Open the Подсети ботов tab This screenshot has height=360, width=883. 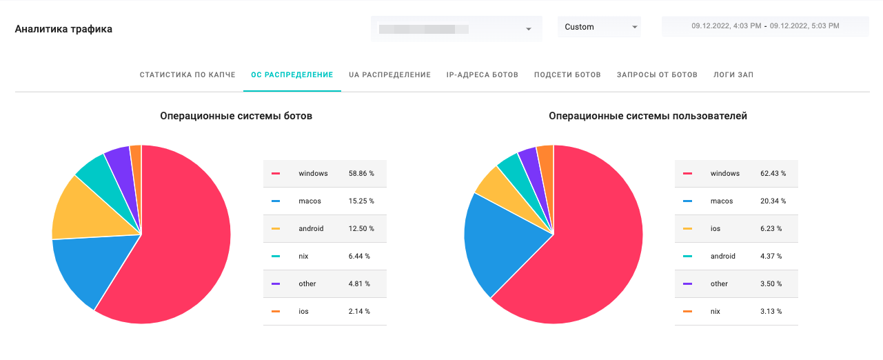pyautogui.click(x=567, y=74)
